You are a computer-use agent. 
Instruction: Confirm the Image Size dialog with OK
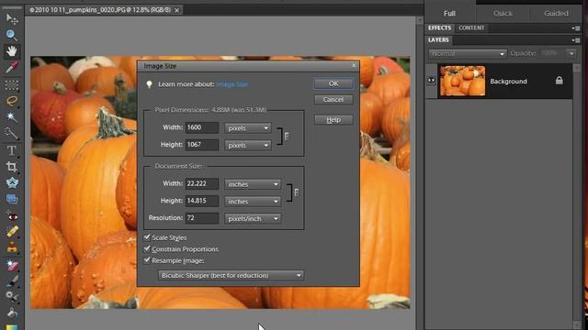[334, 83]
